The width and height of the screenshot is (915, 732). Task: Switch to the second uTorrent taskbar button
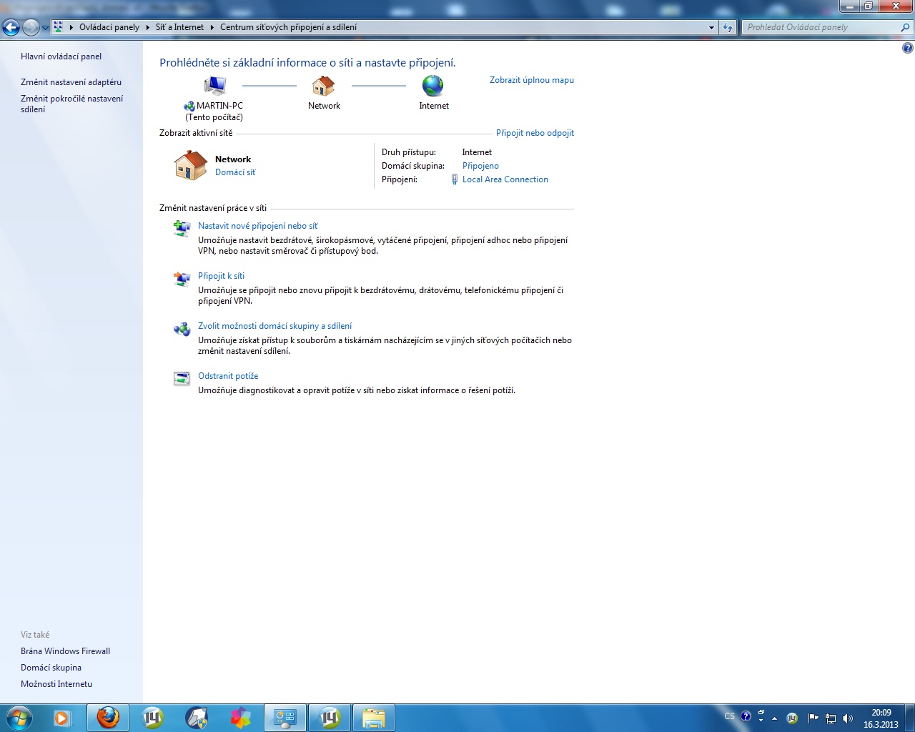330,718
